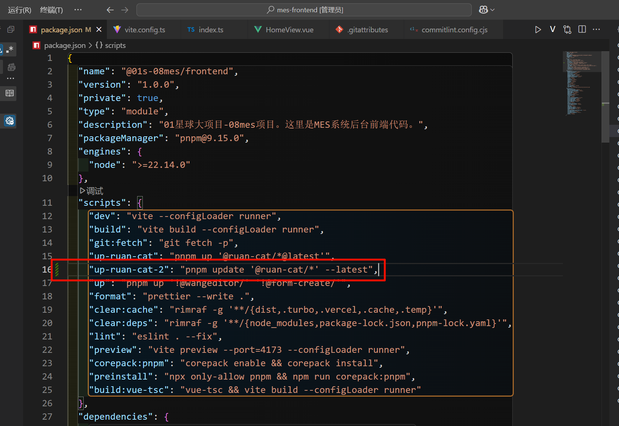Screen dimensions: 619x426
Task: Click the Vue icon on HomeView.vue tab
Action: tap(258, 30)
